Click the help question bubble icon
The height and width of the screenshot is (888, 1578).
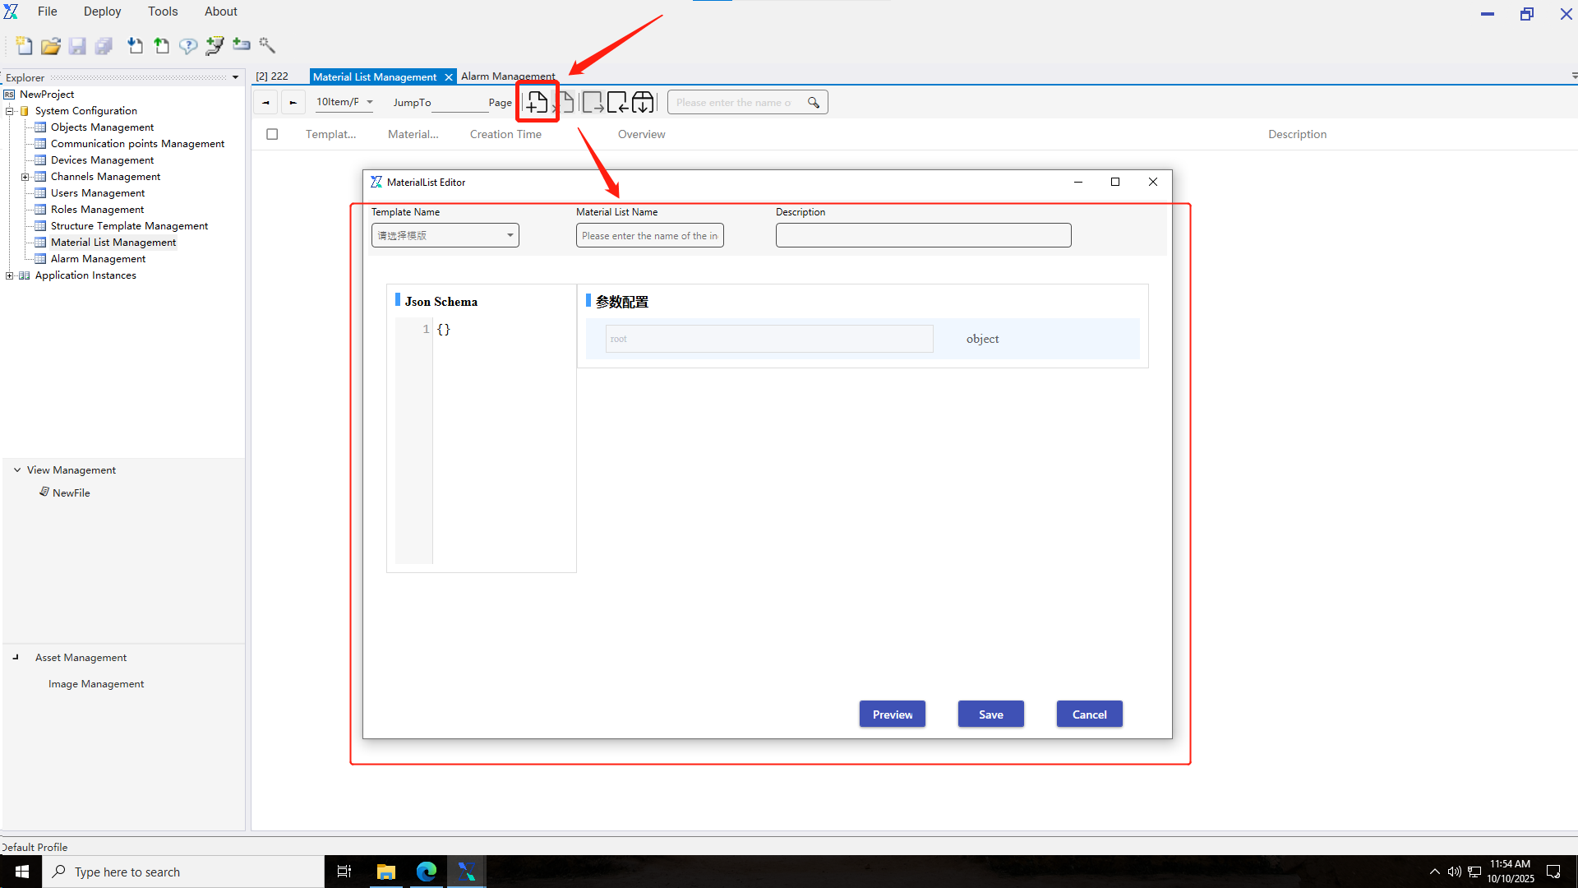[x=188, y=46]
